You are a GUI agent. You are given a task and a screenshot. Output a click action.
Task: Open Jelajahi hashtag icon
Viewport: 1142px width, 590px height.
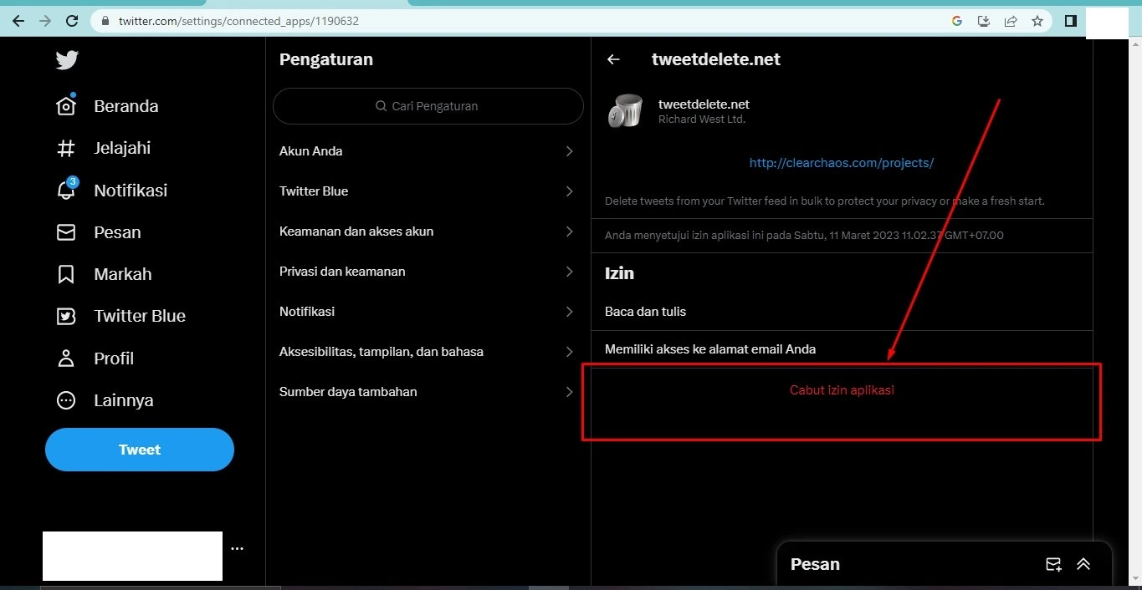(66, 148)
